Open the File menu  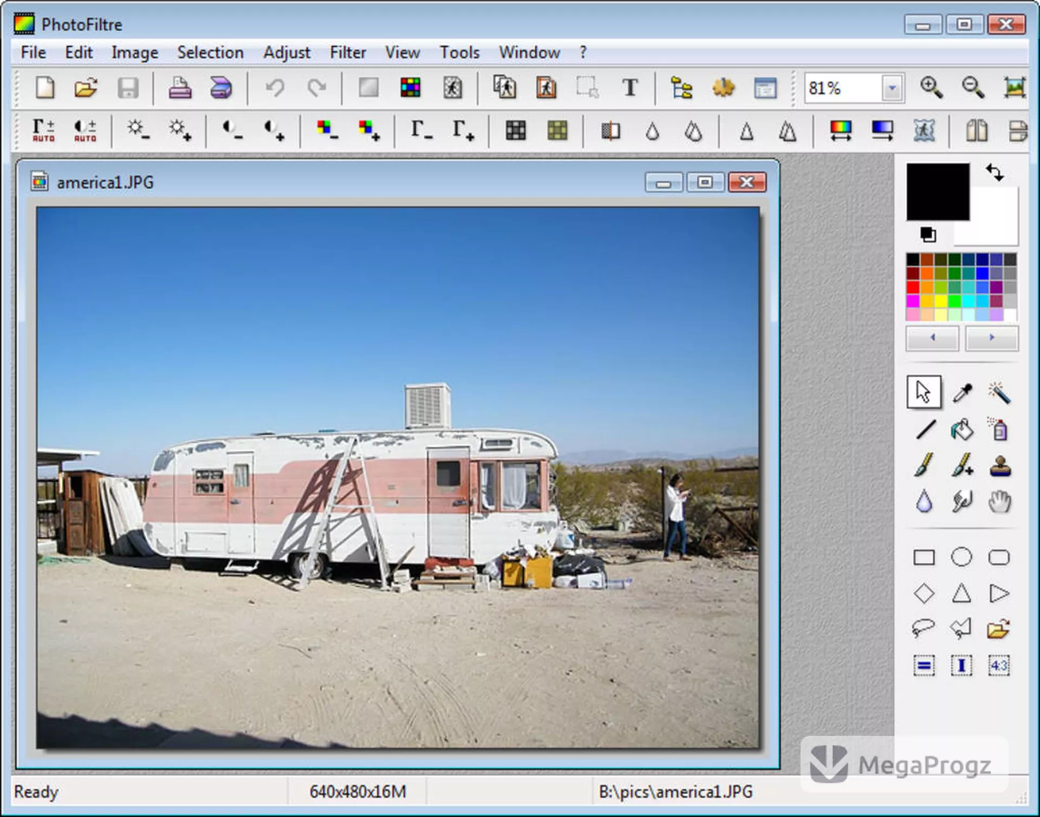[x=33, y=52]
